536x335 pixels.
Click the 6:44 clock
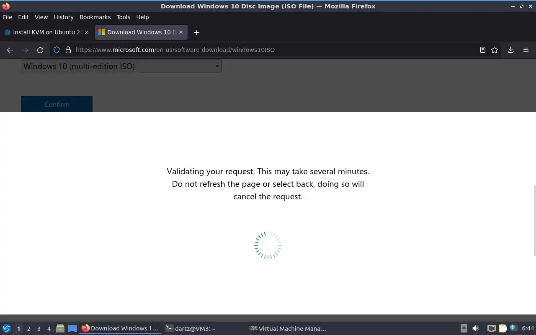(528, 329)
